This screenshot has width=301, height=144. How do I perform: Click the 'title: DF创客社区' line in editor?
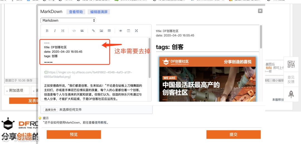tap(55, 47)
